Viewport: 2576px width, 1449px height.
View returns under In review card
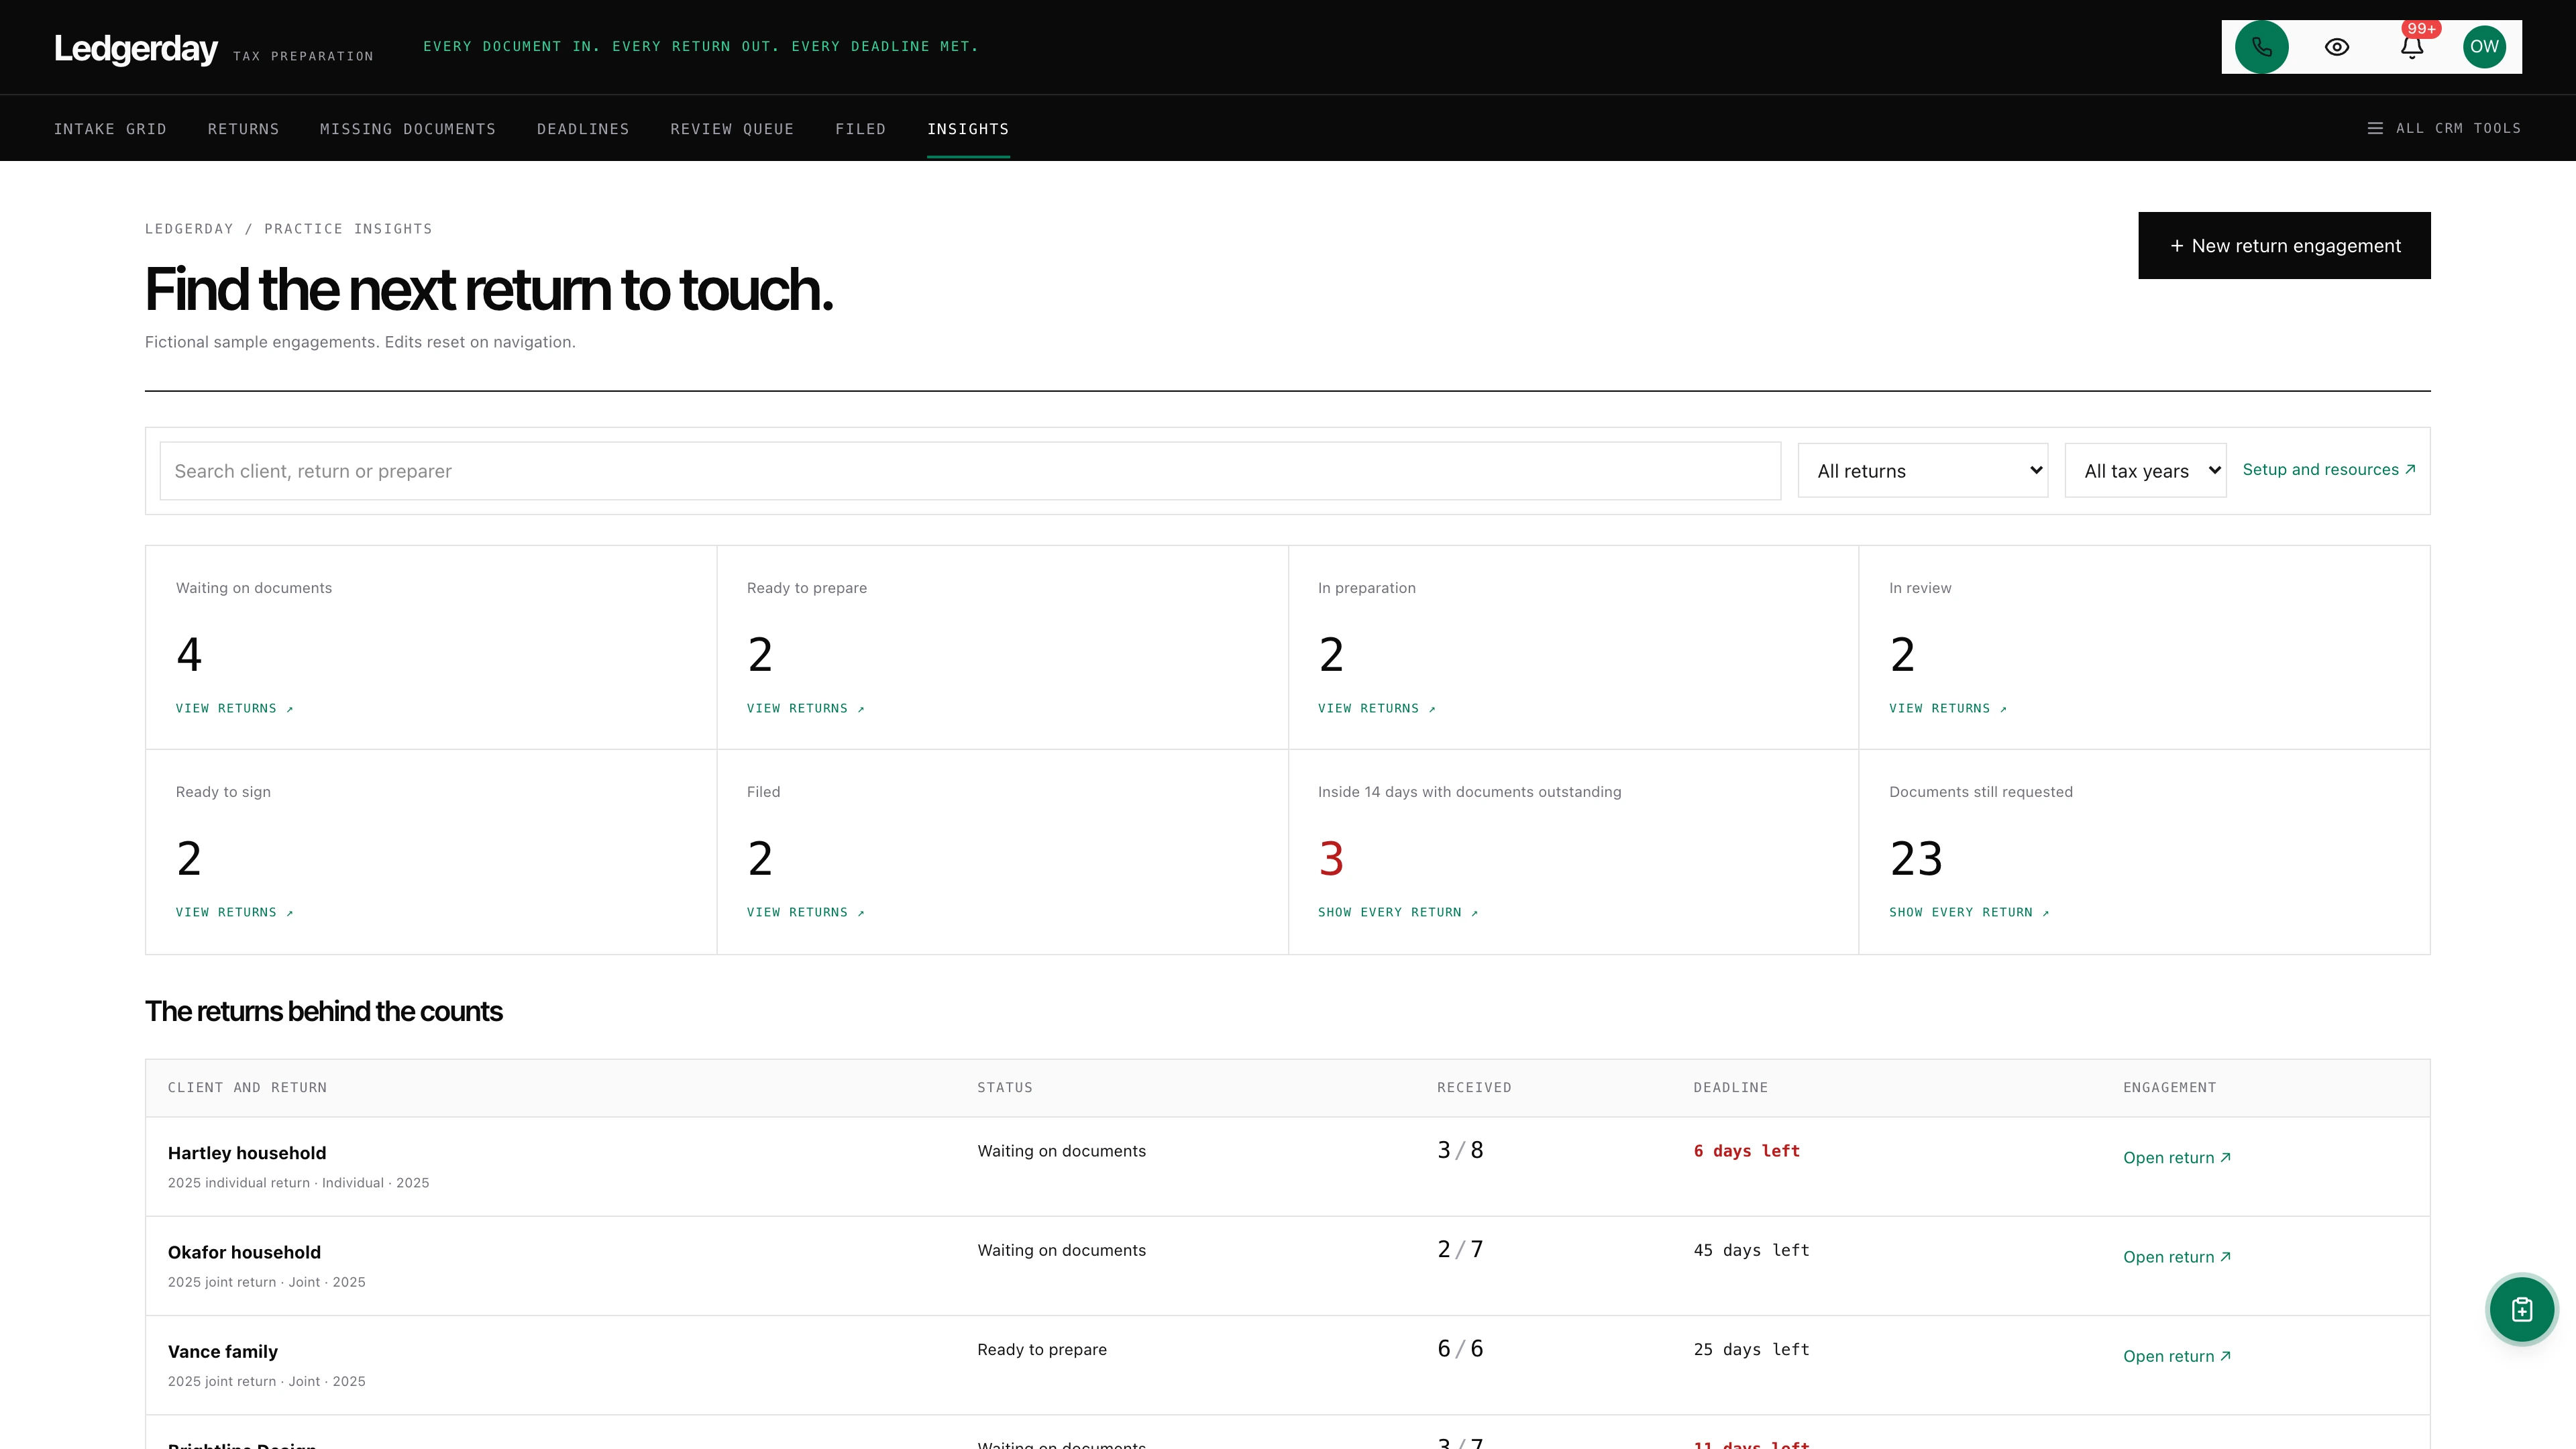tap(1947, 709)
